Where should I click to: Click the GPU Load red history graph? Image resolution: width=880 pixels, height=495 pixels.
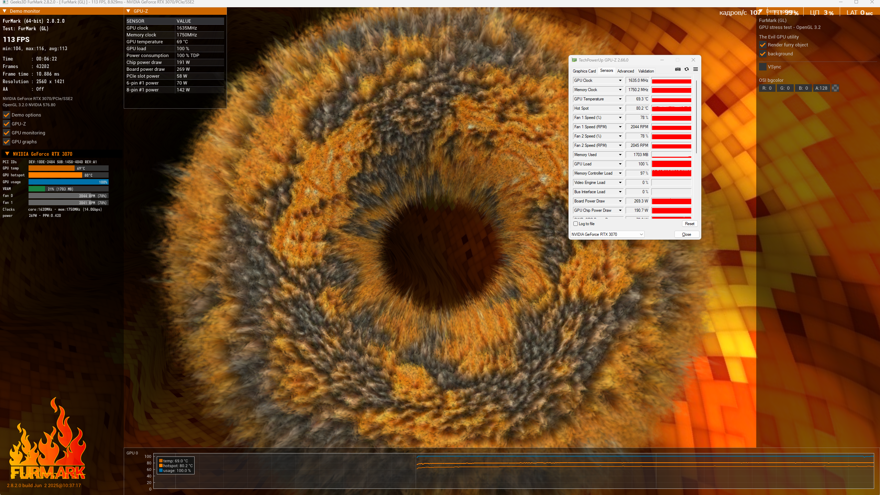point(671,164)
